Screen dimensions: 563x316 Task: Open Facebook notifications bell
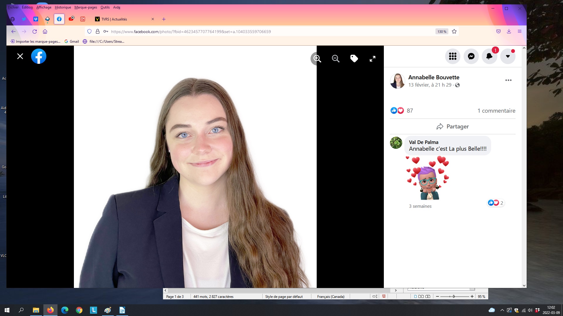[x=489, y=56]
